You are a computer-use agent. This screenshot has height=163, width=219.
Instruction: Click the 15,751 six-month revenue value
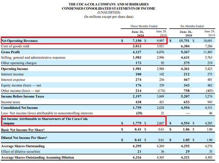184,41
